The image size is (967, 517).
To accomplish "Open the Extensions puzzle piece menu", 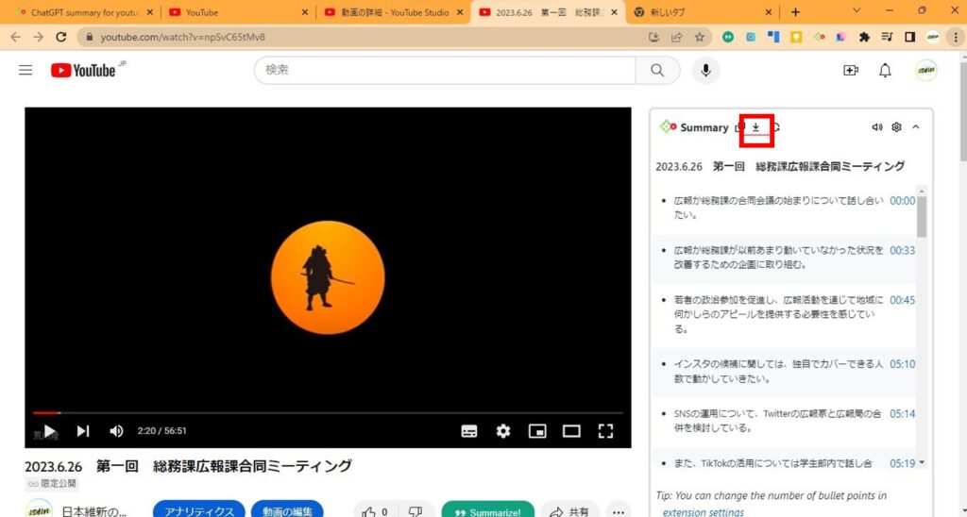I will 865,37.
